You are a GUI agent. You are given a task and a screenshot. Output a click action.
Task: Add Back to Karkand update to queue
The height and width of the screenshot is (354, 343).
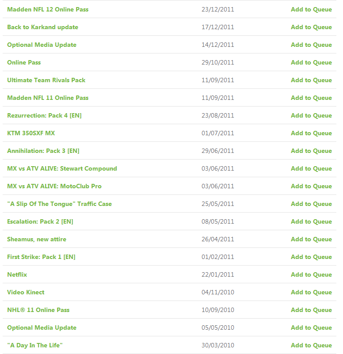pos(311,27)
